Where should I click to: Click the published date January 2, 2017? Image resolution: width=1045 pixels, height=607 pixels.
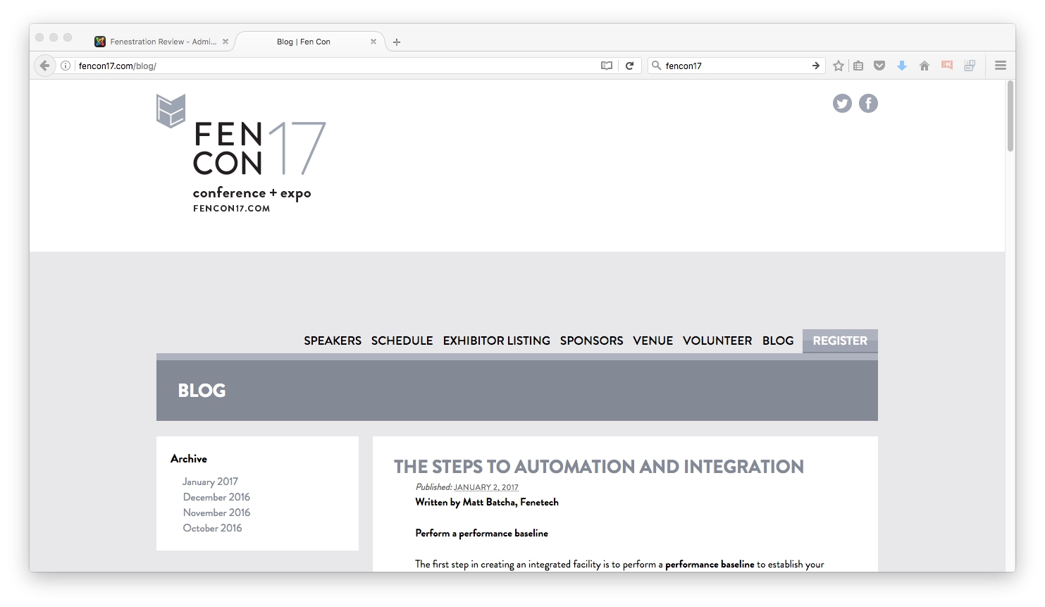[486, 487]
